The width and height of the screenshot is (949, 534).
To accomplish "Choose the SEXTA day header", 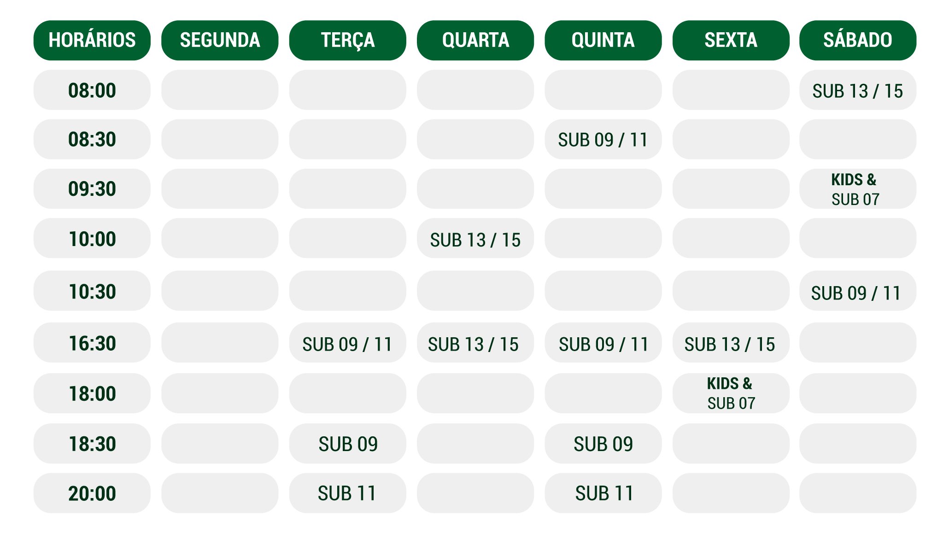I will pos(731,40).
